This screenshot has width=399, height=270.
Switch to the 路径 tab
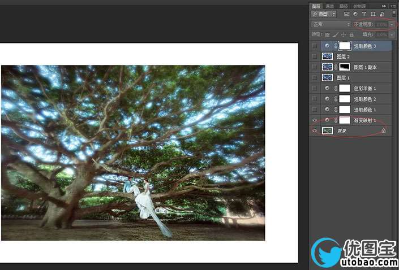pyautogui.click(x=344, y=6)
